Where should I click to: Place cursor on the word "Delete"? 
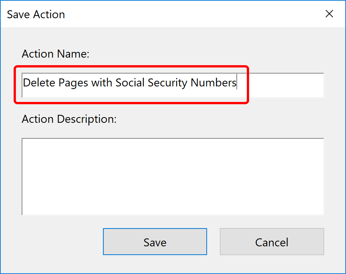[37, 83]
